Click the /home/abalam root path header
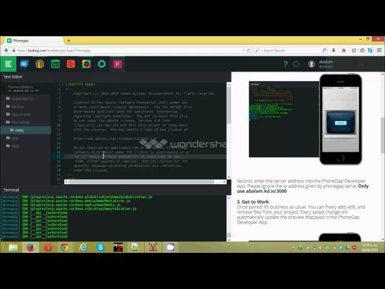Viewport: 385px width, 289px height. pos(20,87)
